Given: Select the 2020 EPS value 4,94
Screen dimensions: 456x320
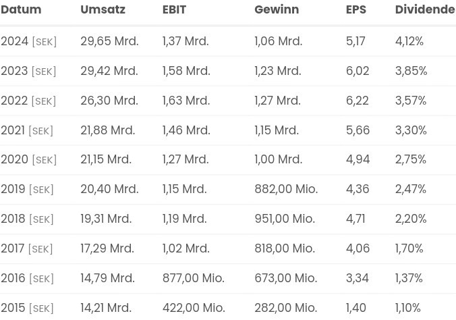Looking at the screenshot, I should [x=358, y=160].
